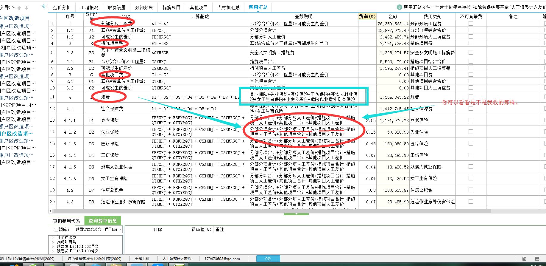Check 不可竞争费 for 措施项目综合合价 row
Image resolution: width=546 pixels, height=266 pixels.
point(471,61)
